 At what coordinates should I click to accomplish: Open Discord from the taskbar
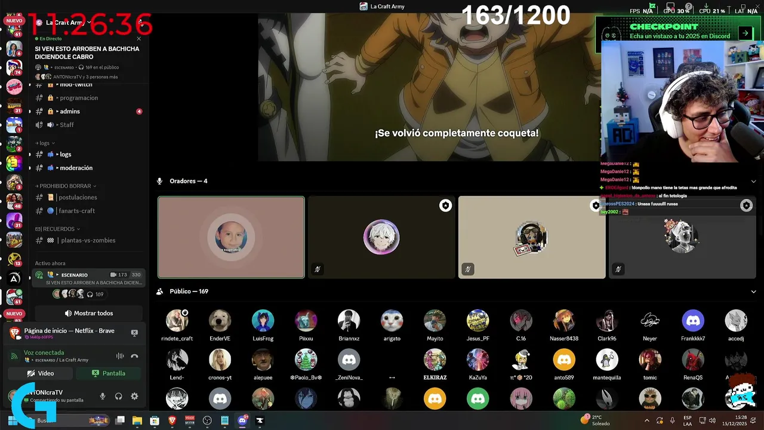click(x=242, y=420)
